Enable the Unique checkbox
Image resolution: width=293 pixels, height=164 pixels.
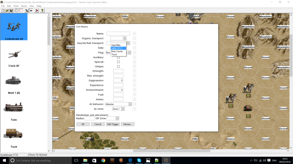(118, 66)
